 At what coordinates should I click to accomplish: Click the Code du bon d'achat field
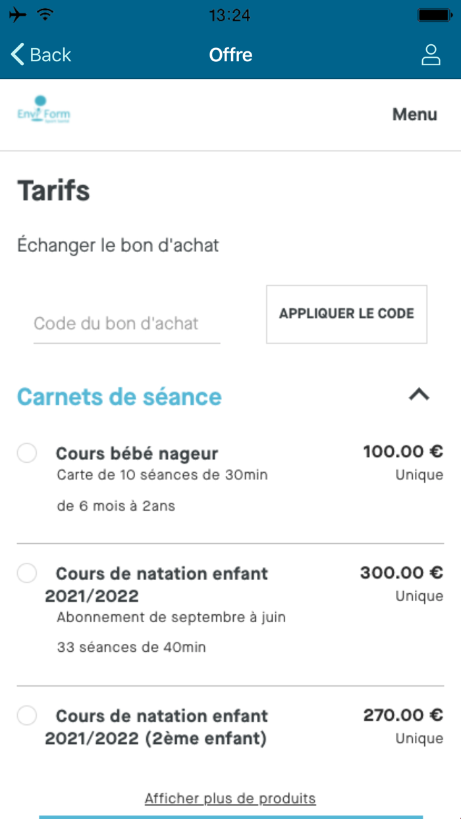(x=126, y=323)
